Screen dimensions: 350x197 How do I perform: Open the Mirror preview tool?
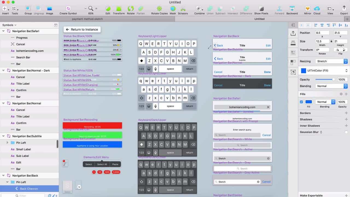point(308,9)
